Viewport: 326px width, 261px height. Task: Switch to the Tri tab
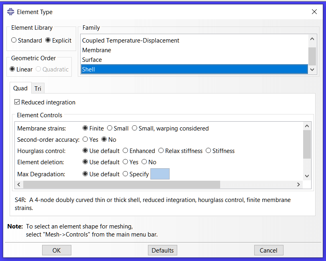[38, 88]
